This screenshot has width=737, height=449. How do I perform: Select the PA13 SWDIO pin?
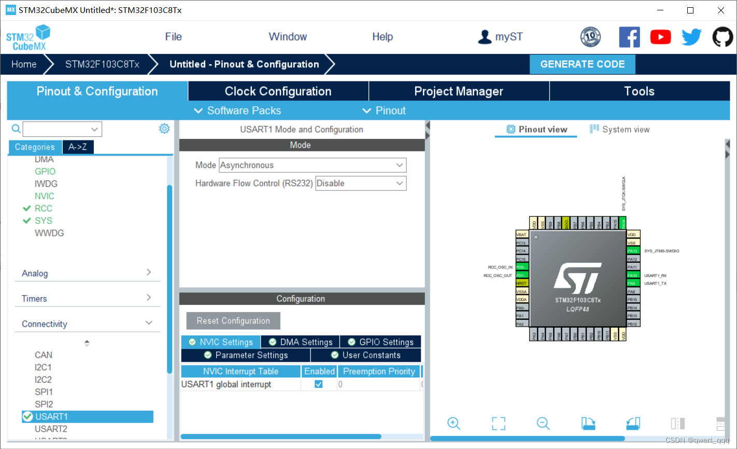633,251
